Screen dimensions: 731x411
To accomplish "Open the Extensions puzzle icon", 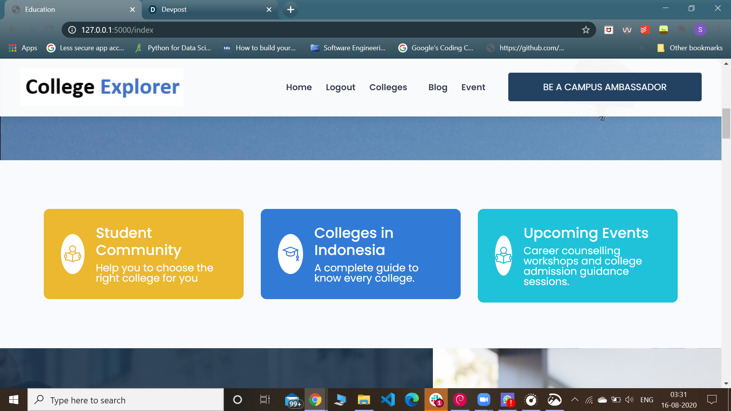I will [x=682, y=30].
